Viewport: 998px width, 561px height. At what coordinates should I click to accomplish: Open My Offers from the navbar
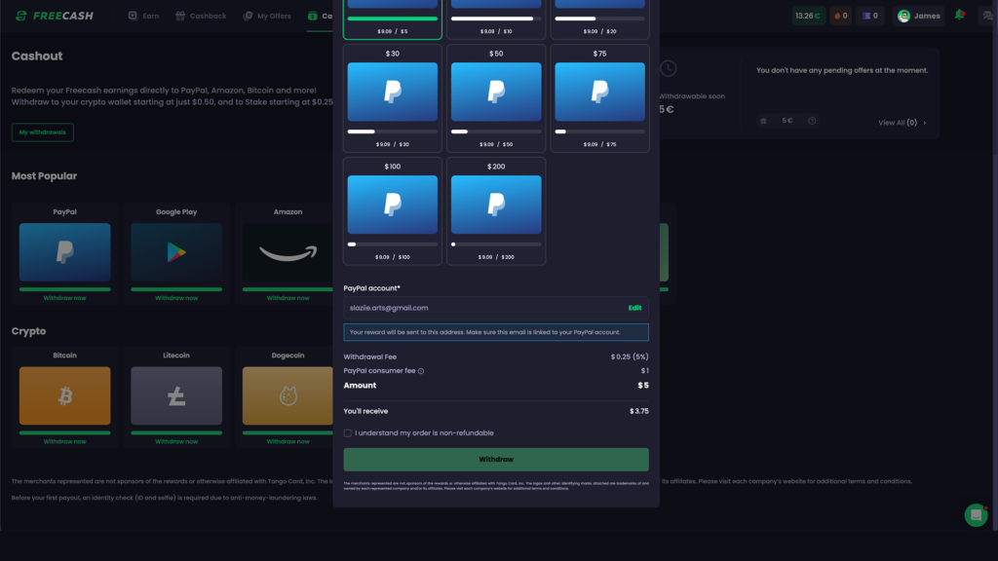pos(266,16)
